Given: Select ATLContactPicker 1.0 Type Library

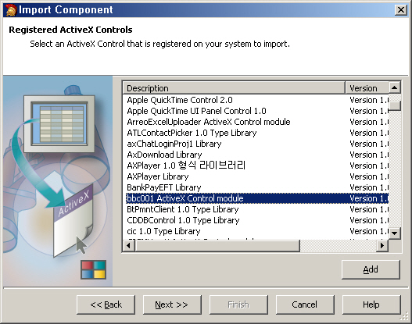Looking at the screenshot, I should click(x=257, y=133).
